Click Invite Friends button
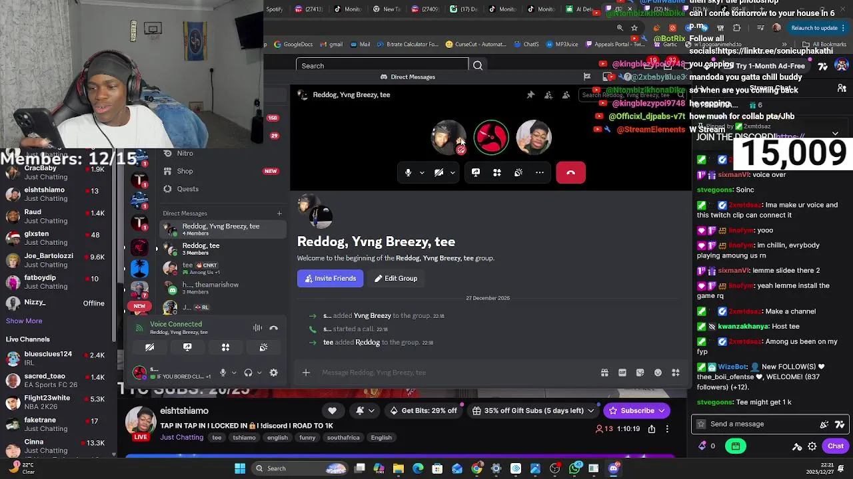Image resolution: width=853 pixels, height=479 pixels. pyautogui.click(x=331, y=278)
